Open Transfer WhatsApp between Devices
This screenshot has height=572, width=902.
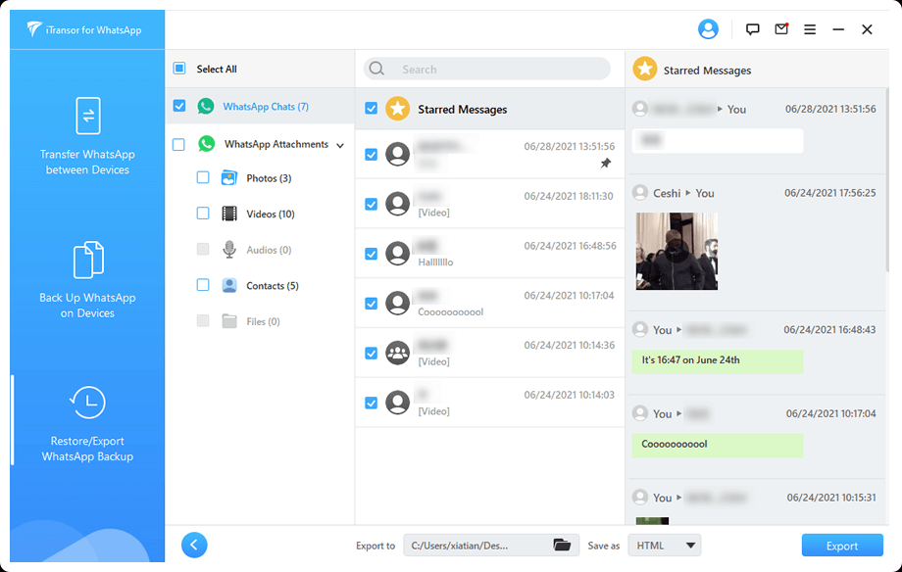click(x=87, y=136)
